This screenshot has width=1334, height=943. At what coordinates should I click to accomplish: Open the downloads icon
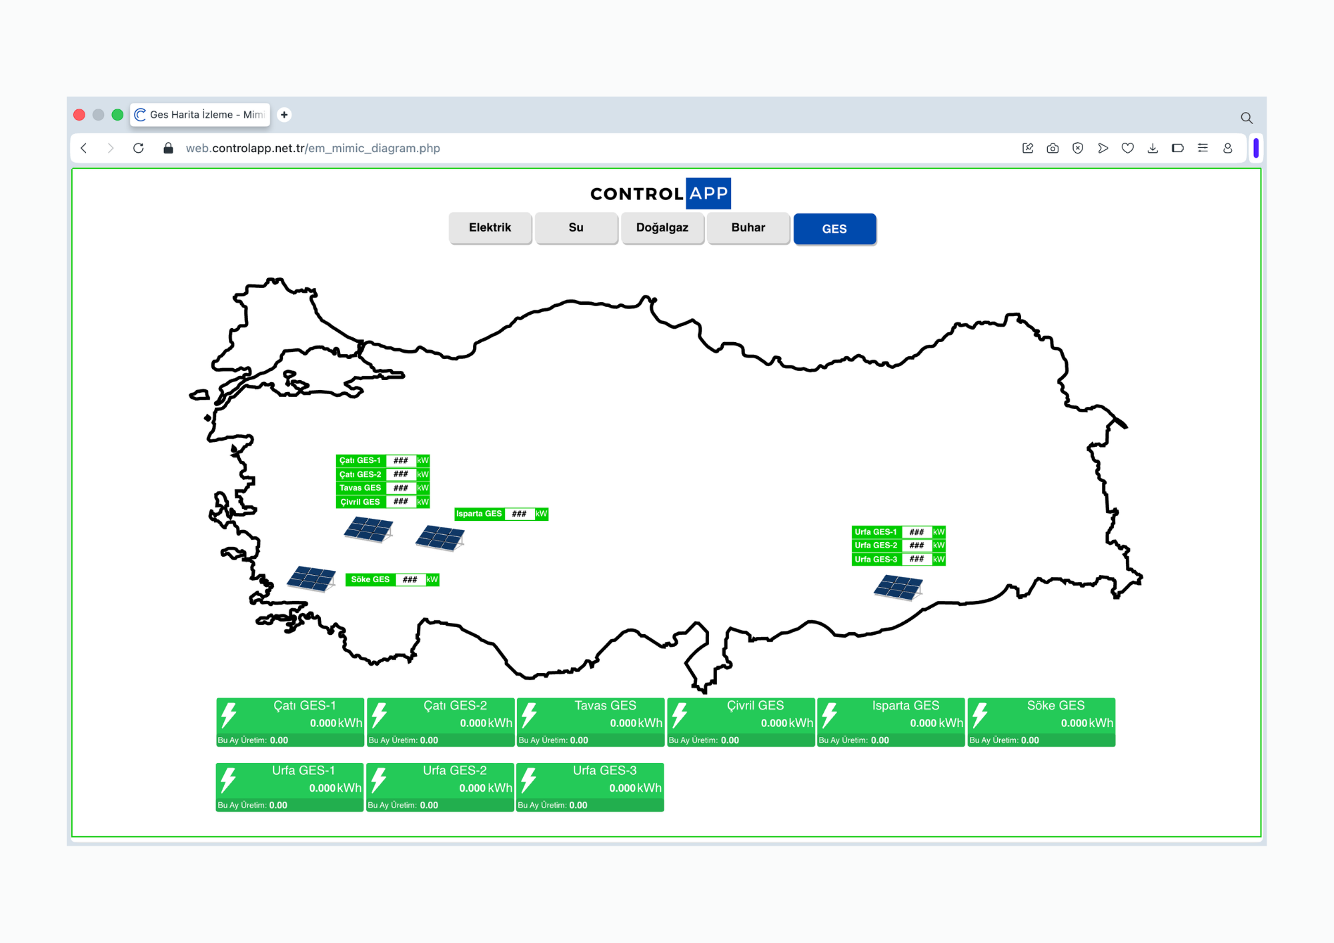pyautogui.click(x=1153, y=148)
